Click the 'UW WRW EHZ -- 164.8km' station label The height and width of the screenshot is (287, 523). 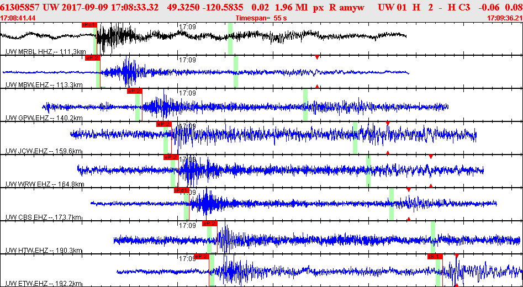45,184
